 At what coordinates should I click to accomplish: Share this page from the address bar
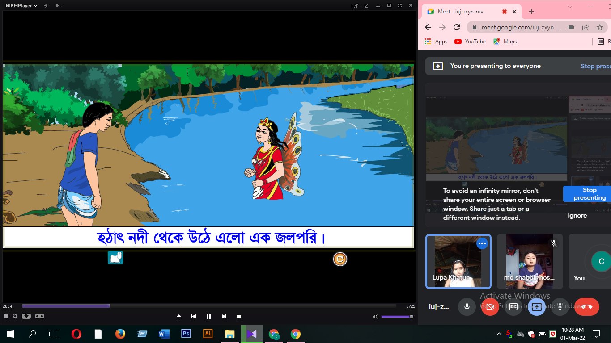[x=586, y=27]
